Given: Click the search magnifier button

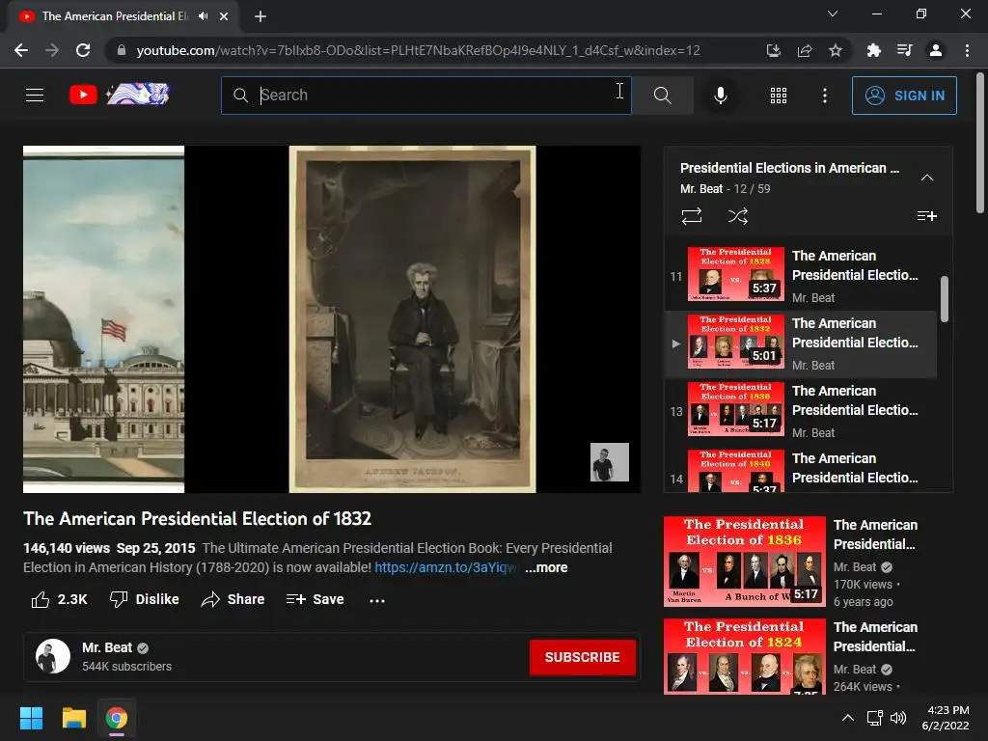Looking at the screenshot, I should pos(662,96).
